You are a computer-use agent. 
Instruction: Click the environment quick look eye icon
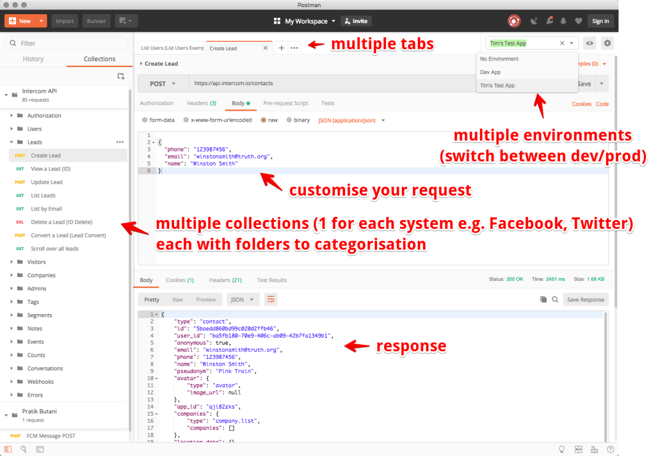point(589,43)
